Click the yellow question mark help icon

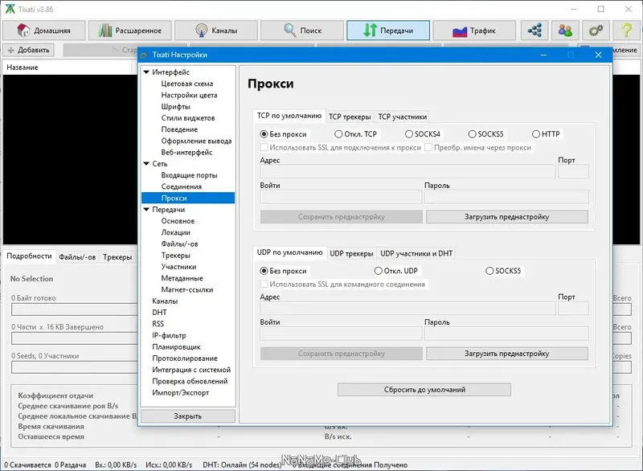(626, 31)
